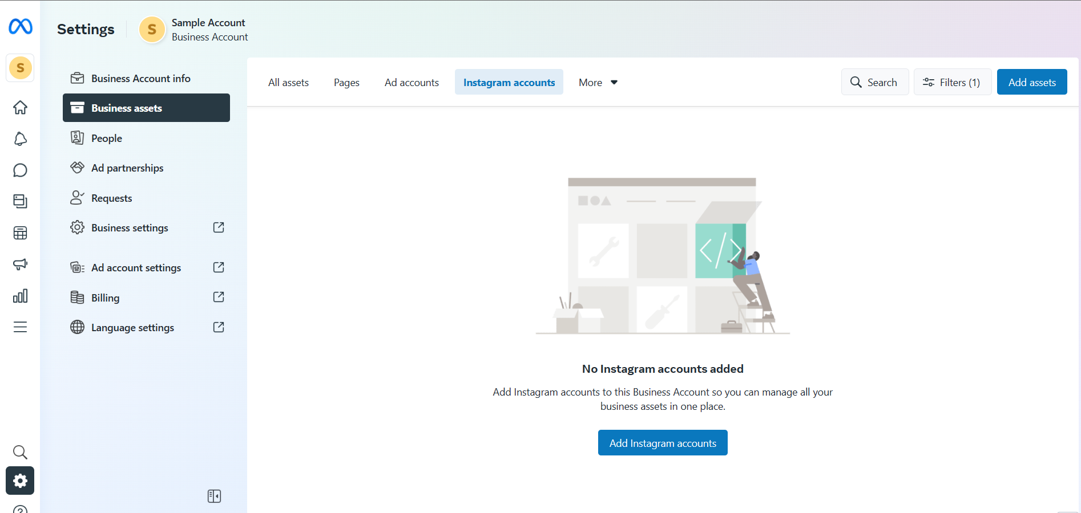This screenshot has height=513, width=1081.
Task: Click the settings gear icon in left rail
Action: 20,481
